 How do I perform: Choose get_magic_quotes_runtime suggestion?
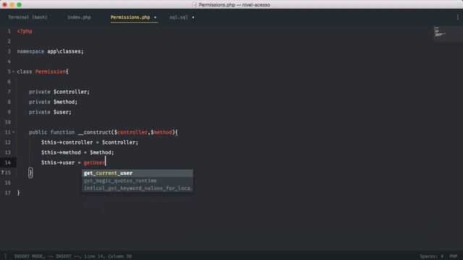pyautogui.click(x=137, y=181)
